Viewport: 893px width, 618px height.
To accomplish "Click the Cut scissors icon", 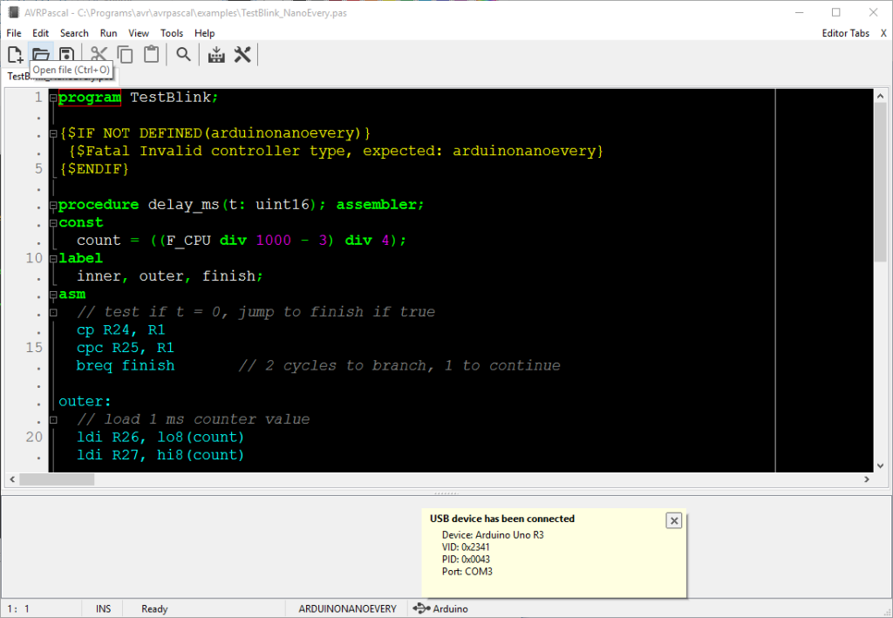I will pyautogui.click(x=99, y=55).
